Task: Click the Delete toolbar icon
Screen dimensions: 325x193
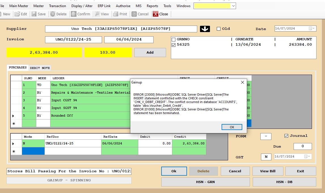Action: coord(53,14)
